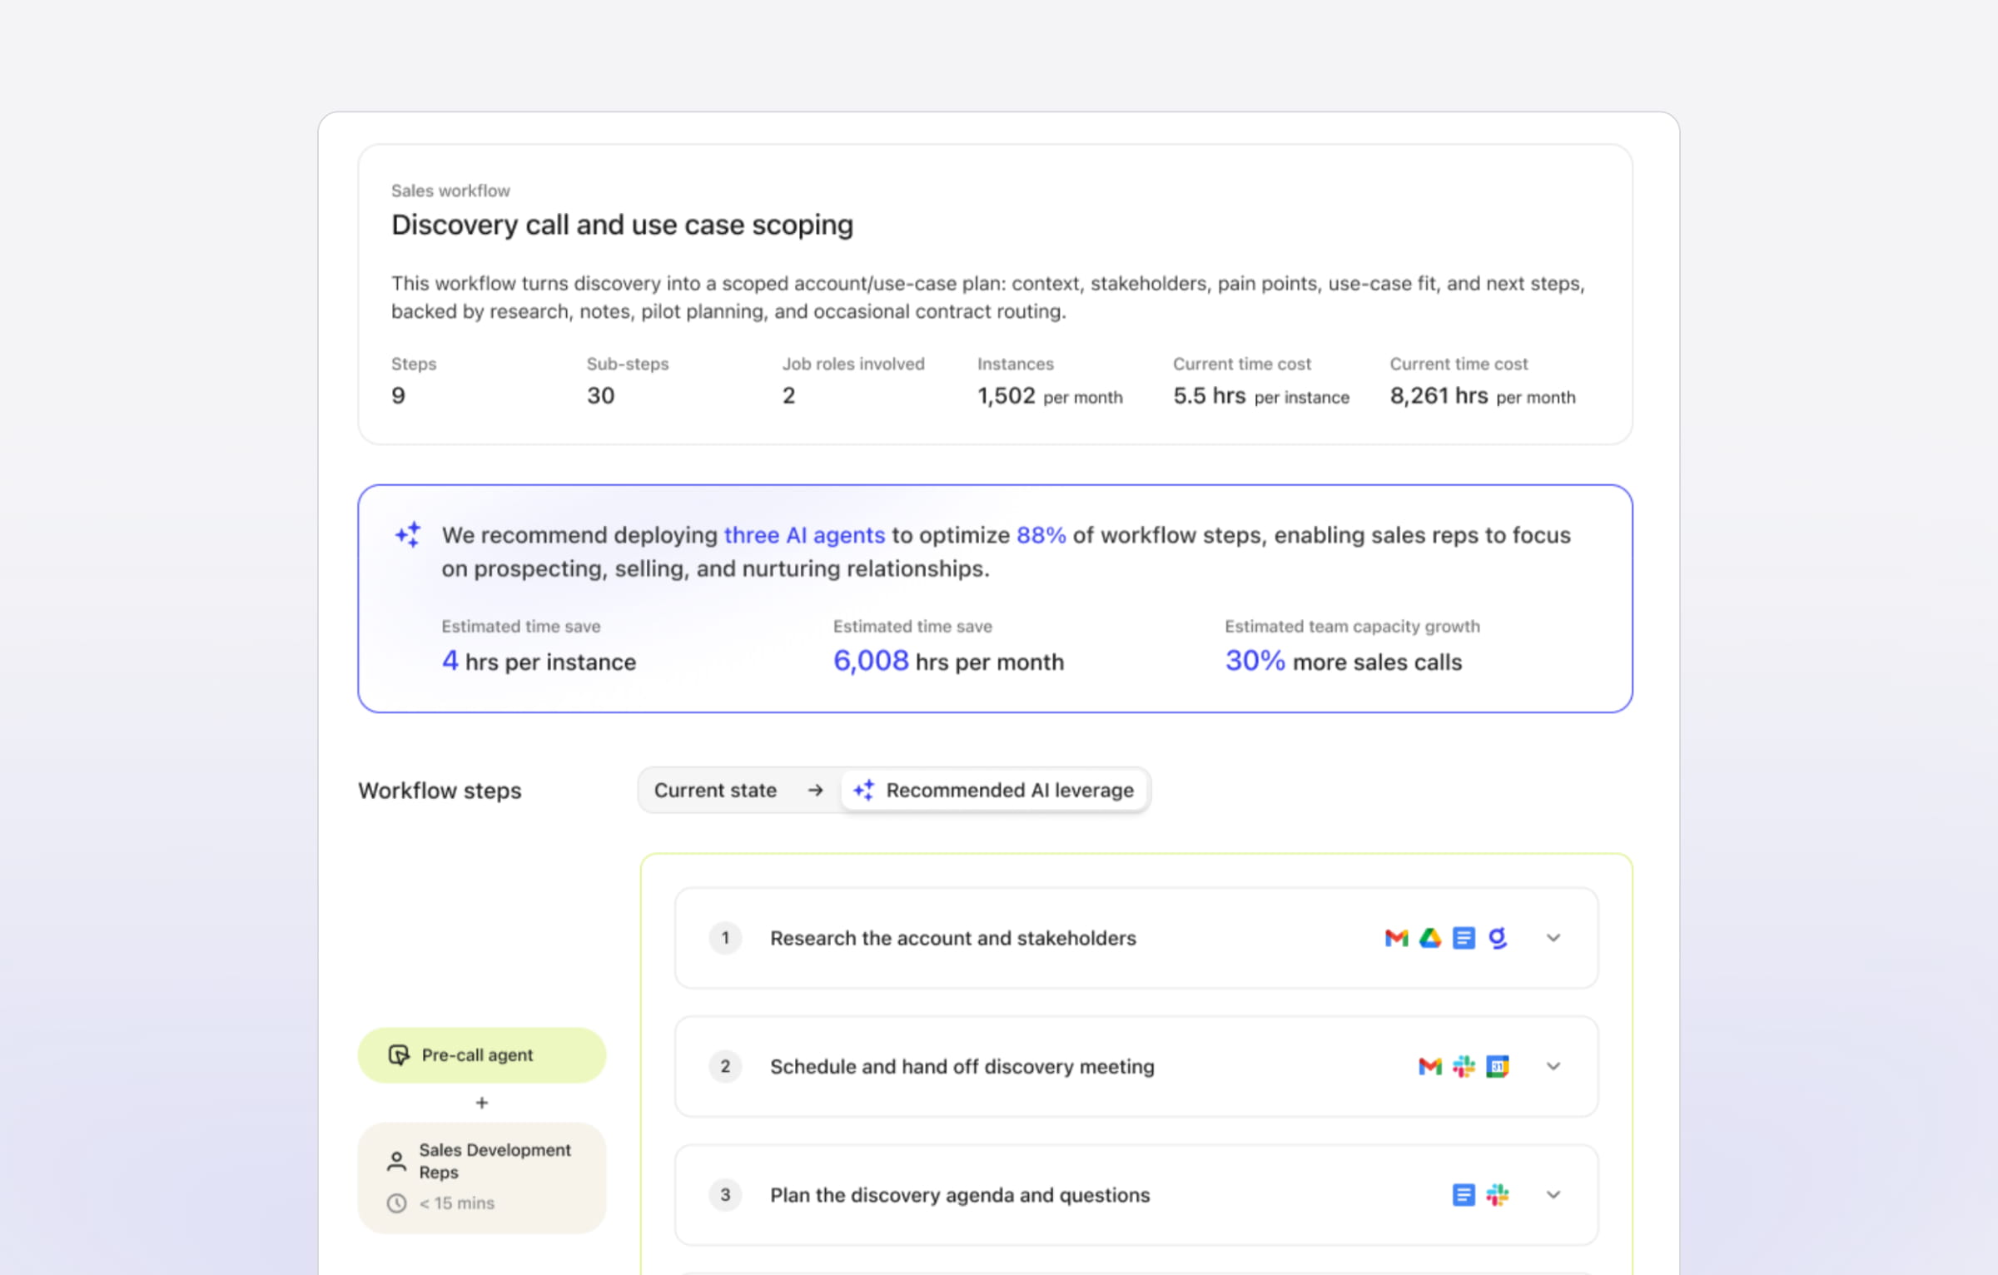Click the title Research the account and stakeholders
The image size is (1998, 1275).
[x=953, y=938]
